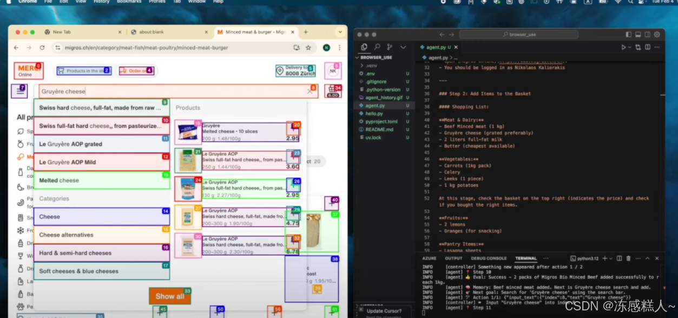Click the Kill Terminal trash icon
Image resolution: width=678 pixels, height=318 pixels.
[x=628, y=258]
